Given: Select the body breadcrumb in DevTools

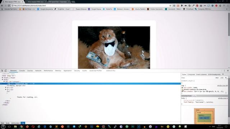Looking at the screenshot, I should pos(8,123).
